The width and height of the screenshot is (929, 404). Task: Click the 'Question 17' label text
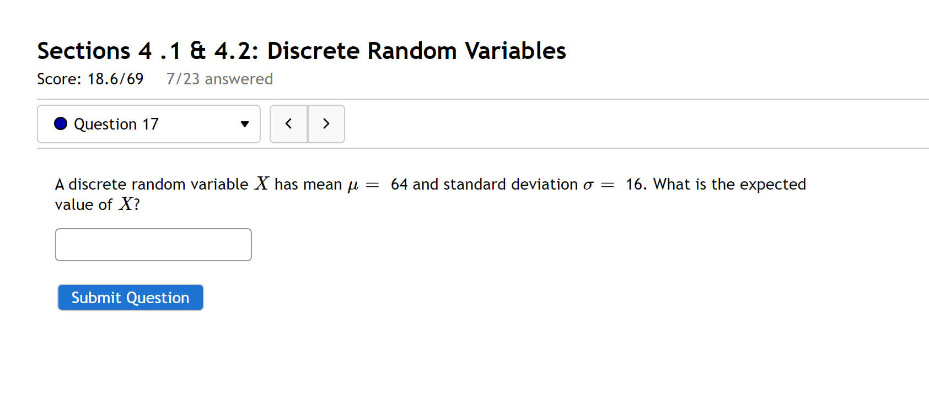point(116,125)
